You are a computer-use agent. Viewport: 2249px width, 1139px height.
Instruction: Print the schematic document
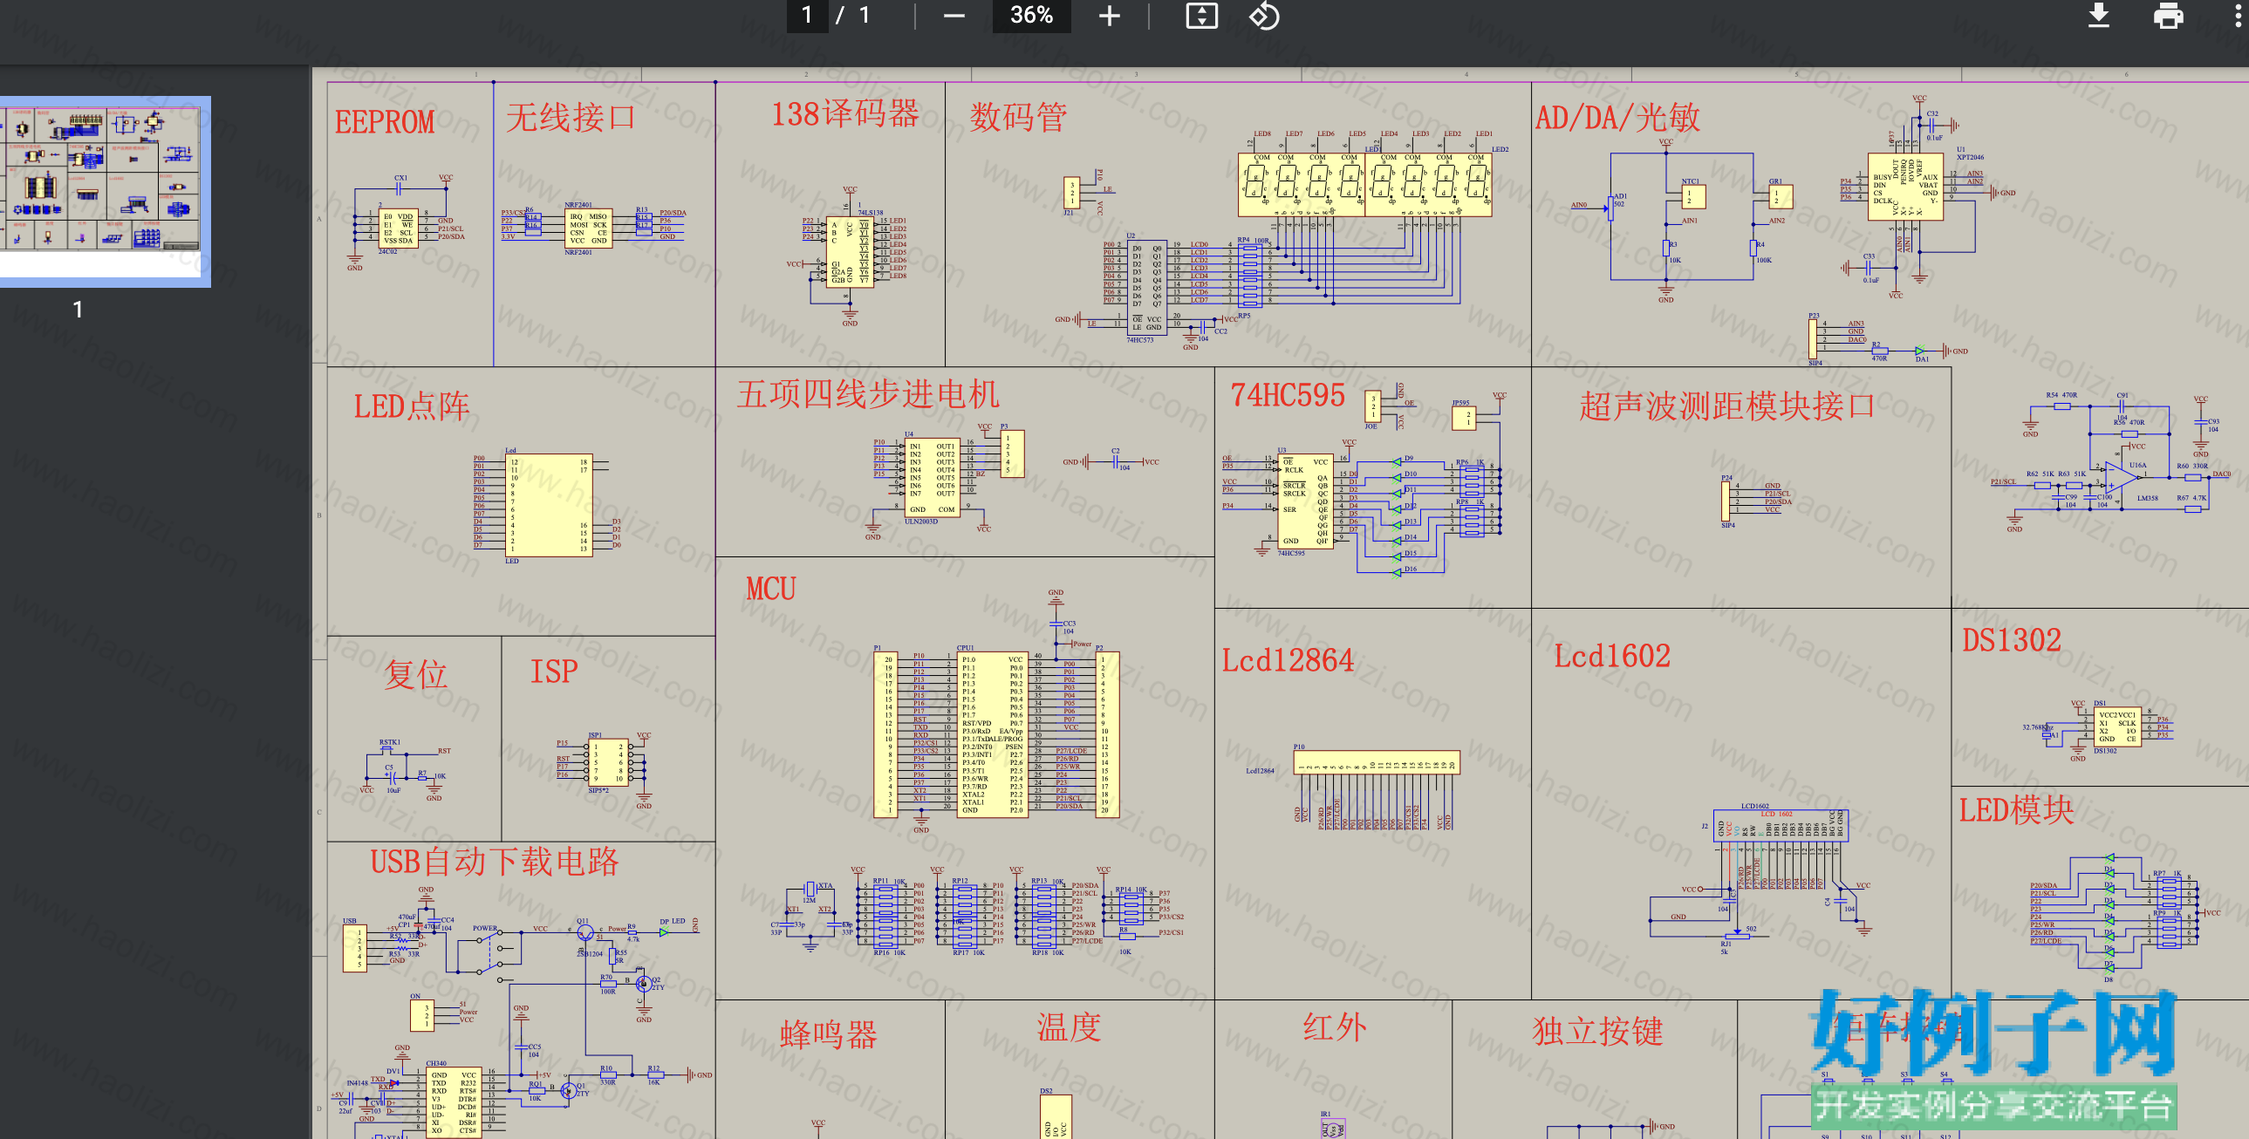click(2168, 16)
